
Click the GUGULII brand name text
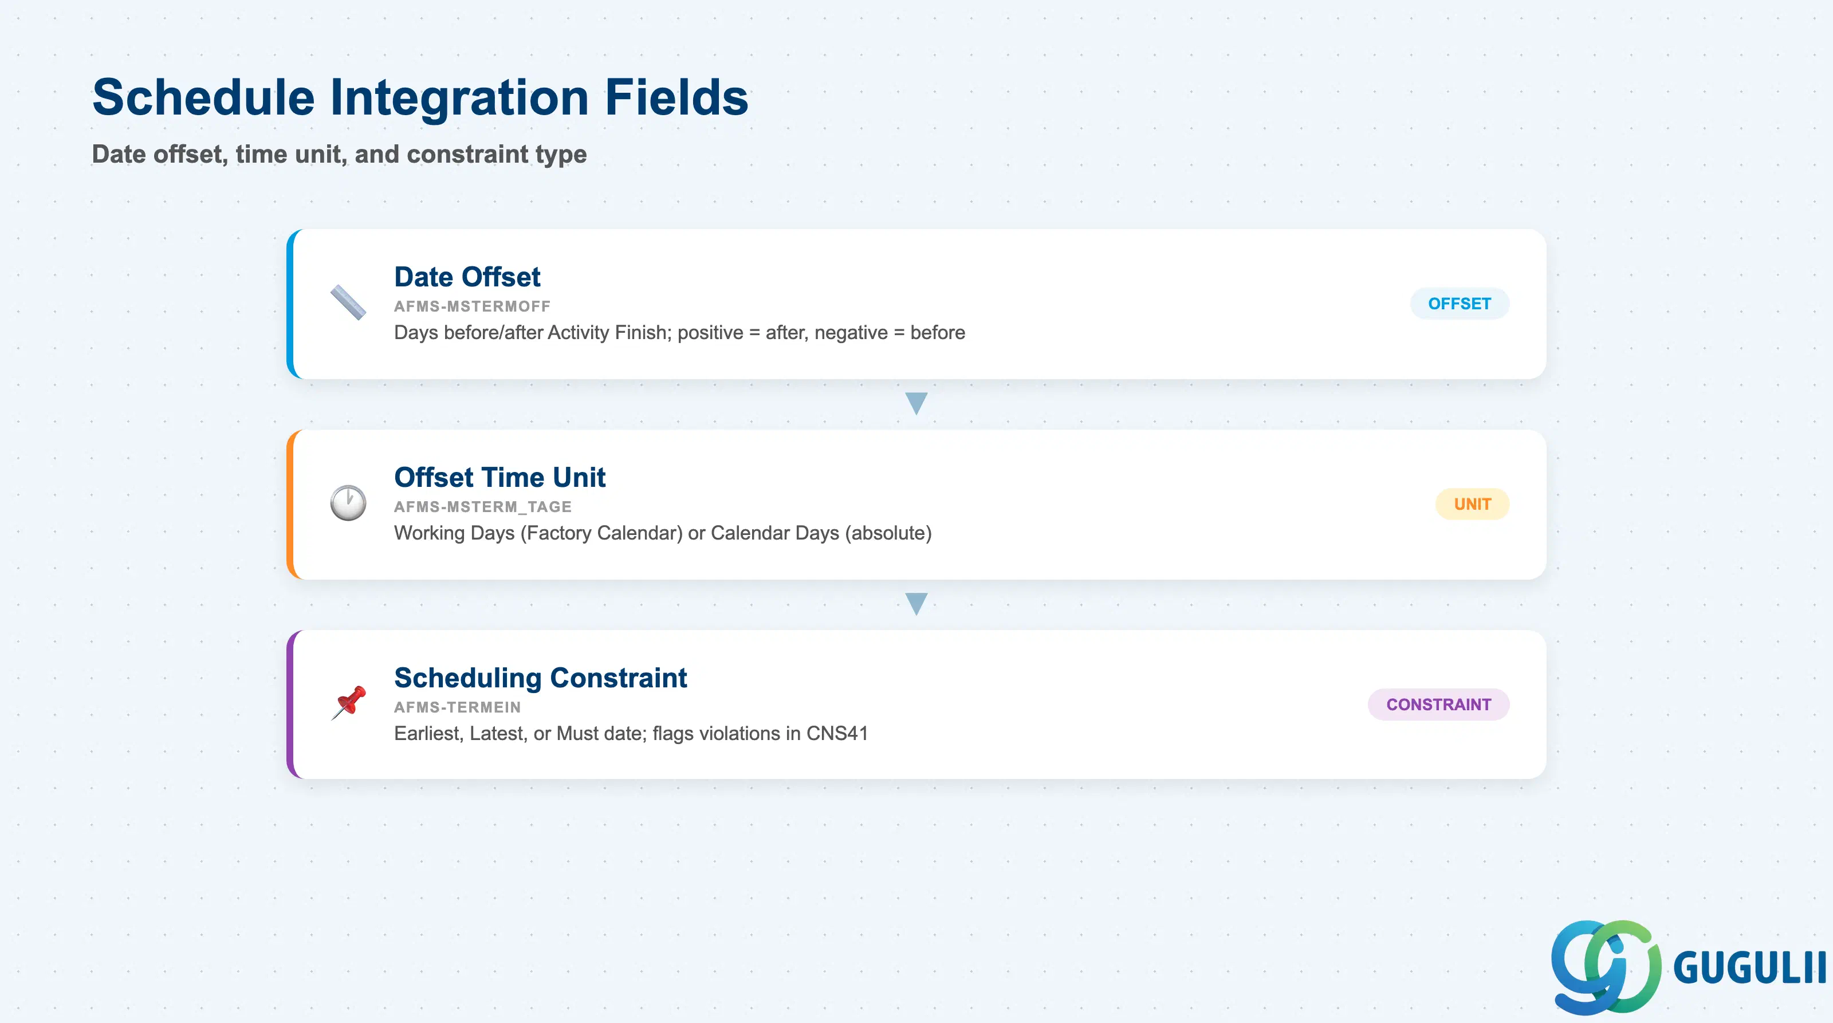(x=1750, y=967)
